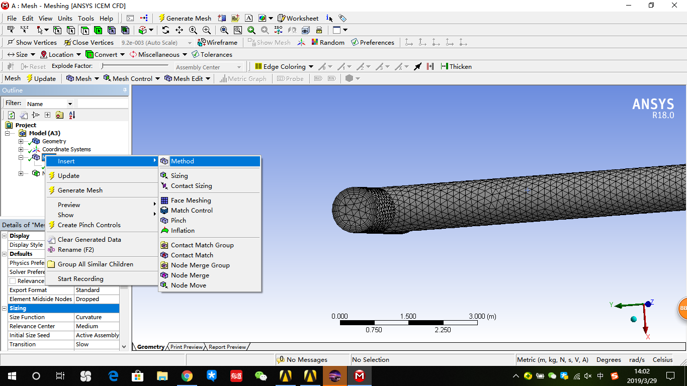
Task: Open the Edge Coloring dropdown
Action: pos(310,66)
